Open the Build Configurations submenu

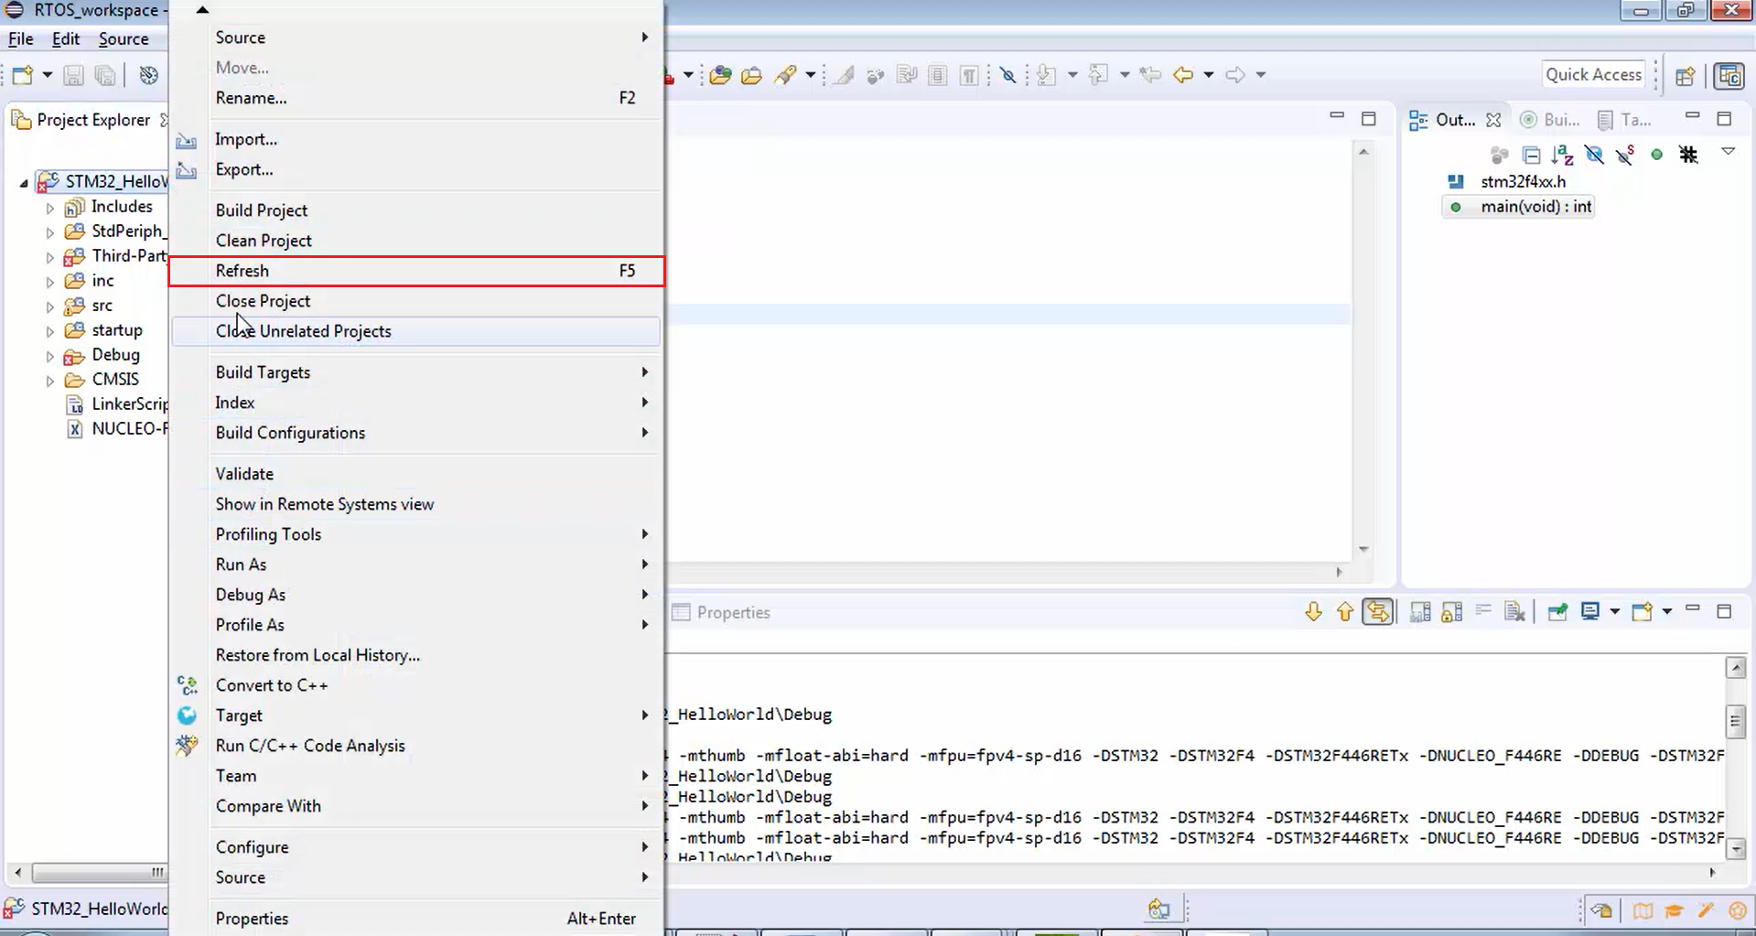pos(416,433)
